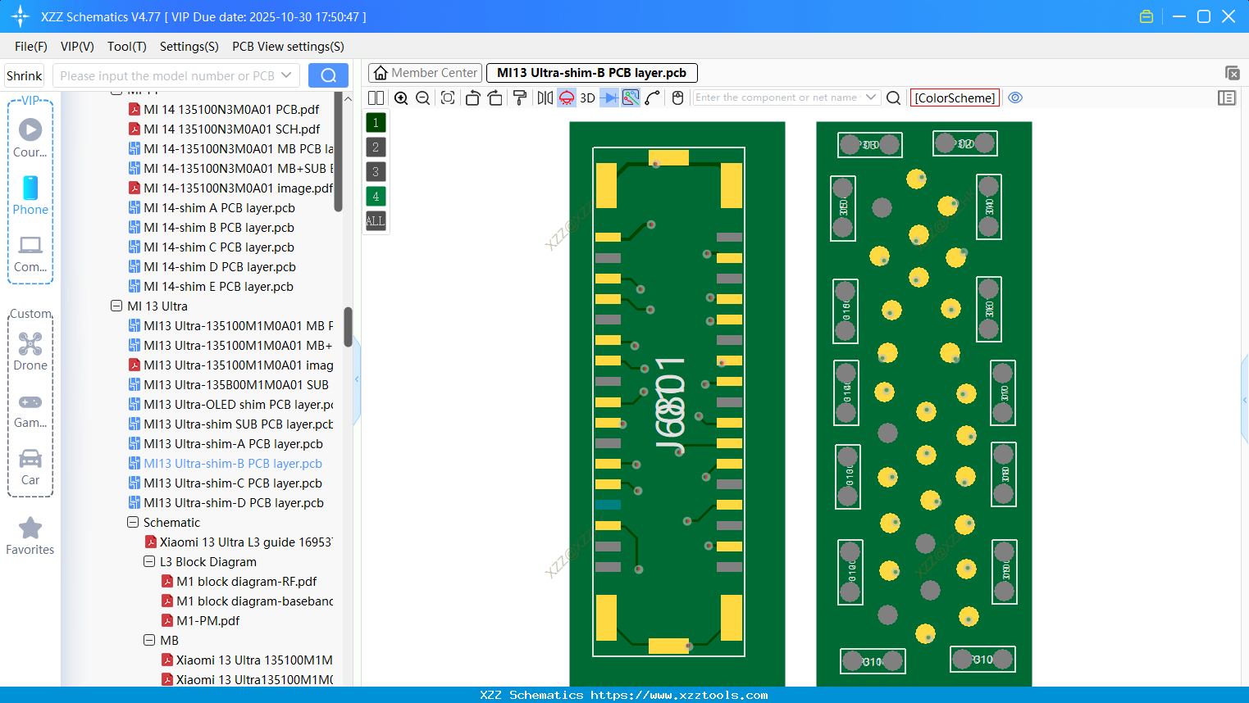Open the Phone section in the VIP sidebar
Image resolution: width=1249 pixels, height=703 pixels.
[30, 194]
